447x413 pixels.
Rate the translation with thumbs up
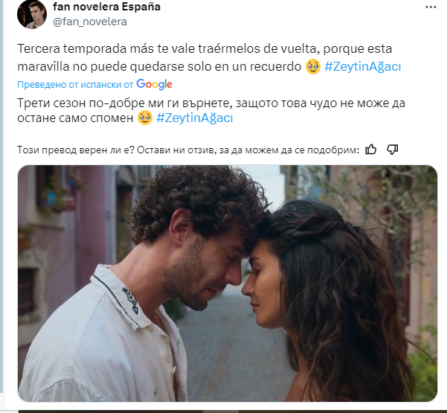(370, 149)
